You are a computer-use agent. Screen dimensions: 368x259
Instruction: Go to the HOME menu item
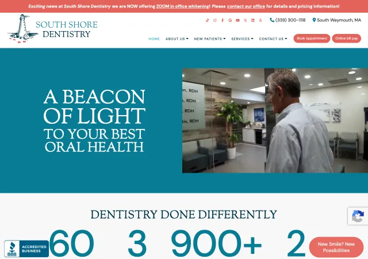coord(154,39)
